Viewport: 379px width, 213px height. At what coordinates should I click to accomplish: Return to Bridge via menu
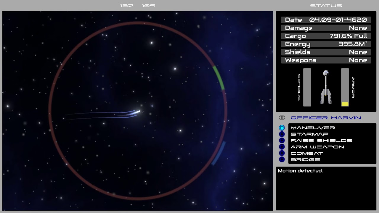(305, 160)
